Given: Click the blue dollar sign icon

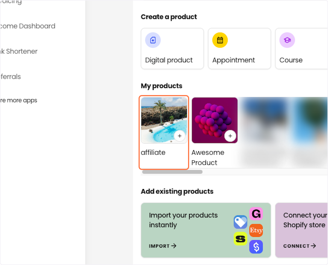Looking at the screenshot, I should (x=256, y=247).
